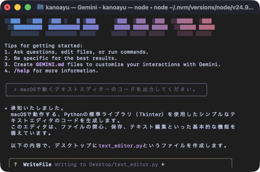The width and height of the screenshot is (260, 172).
Task: Click the "Tips for getting started:" heading
Action: 44,46
